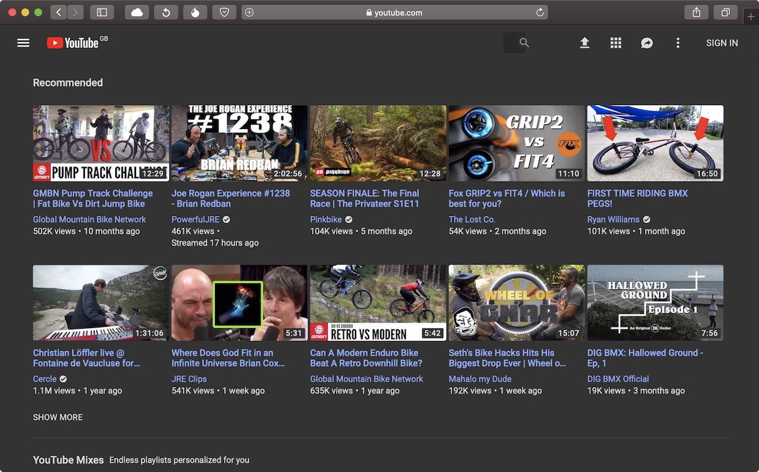Click the upload video icon
The image size is (759, 472).
[585, 43]
